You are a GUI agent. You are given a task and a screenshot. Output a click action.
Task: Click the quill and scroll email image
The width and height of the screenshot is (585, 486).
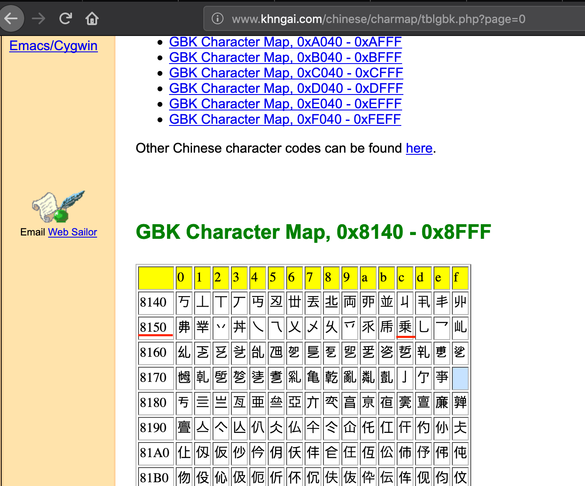coord(58,207)
